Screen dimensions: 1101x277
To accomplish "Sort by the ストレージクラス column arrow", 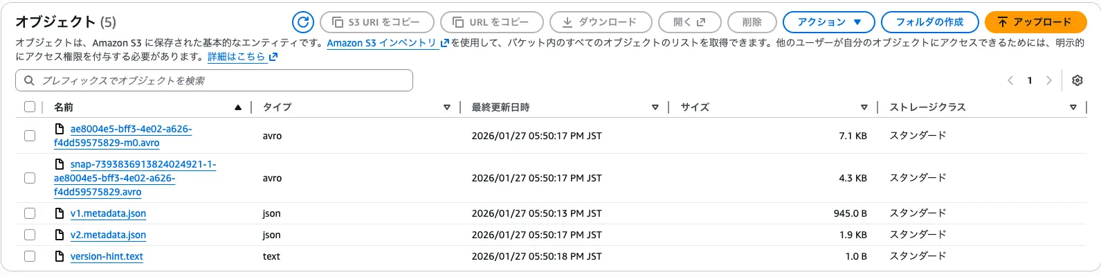I will pos(1073,107).
